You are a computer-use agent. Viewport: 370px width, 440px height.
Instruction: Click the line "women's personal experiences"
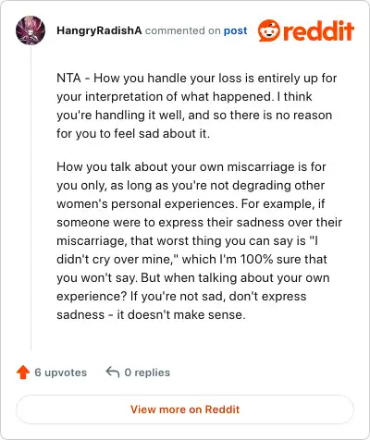click(x=191, y=203)
